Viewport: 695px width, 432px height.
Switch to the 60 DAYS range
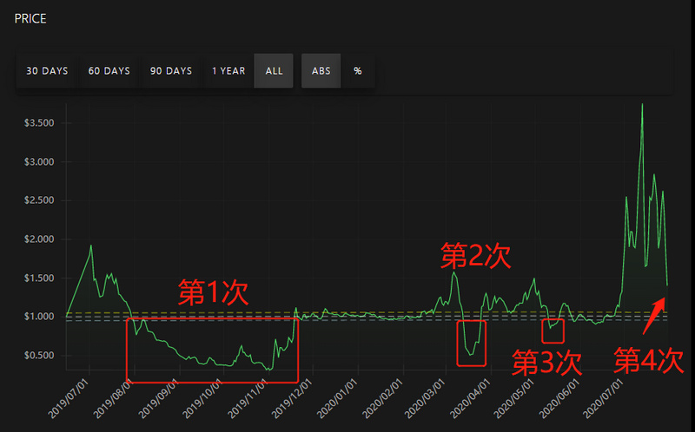[109, 71]
